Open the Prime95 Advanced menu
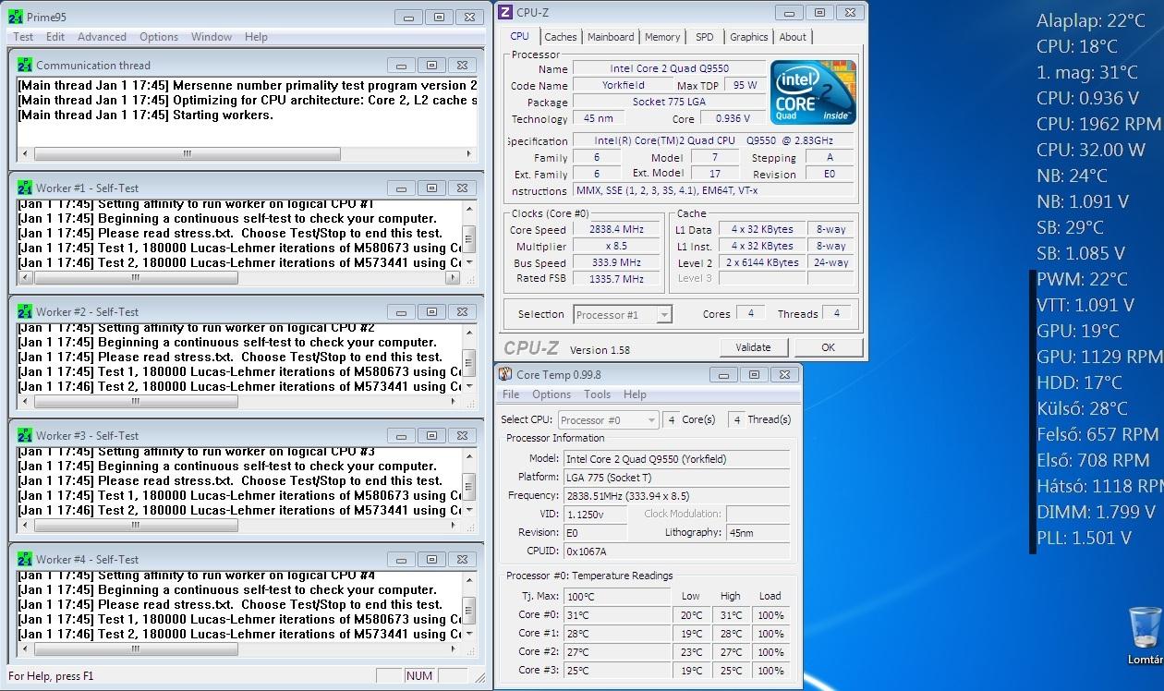 click(x=102, y=37)
